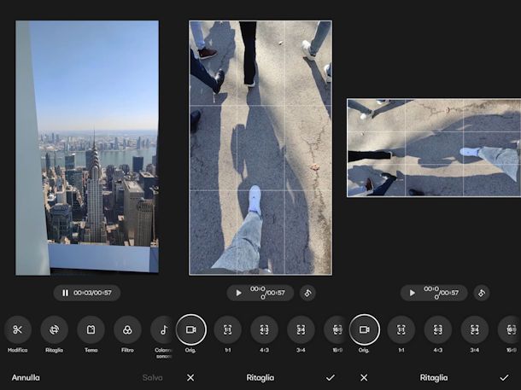Click Ritaglia title on landscape crop screen
Viewport: 521px width, 390px height.
pyautogui.click(x=434, y=378)
